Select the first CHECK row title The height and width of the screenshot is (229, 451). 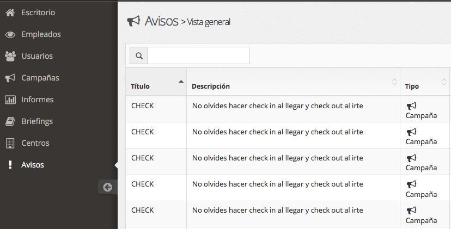(x=143, y=106)
